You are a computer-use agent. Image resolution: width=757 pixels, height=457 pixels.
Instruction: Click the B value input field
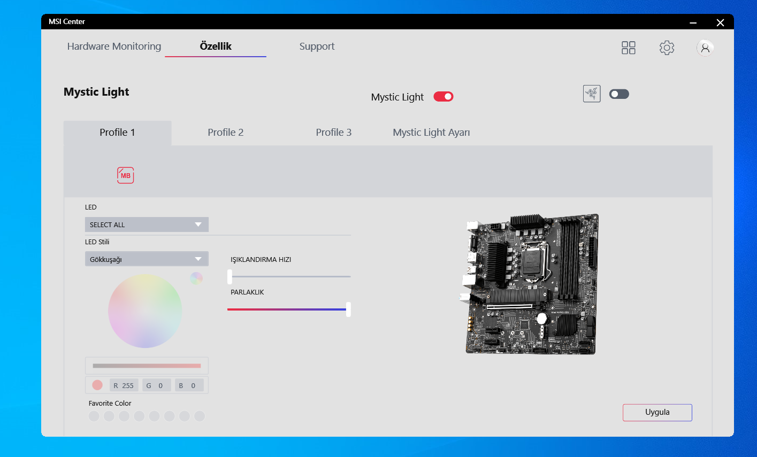click(189, 385)
